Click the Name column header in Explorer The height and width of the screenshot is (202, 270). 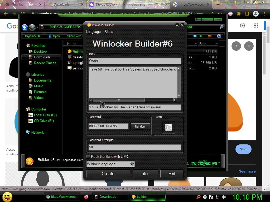pos(72,44)
